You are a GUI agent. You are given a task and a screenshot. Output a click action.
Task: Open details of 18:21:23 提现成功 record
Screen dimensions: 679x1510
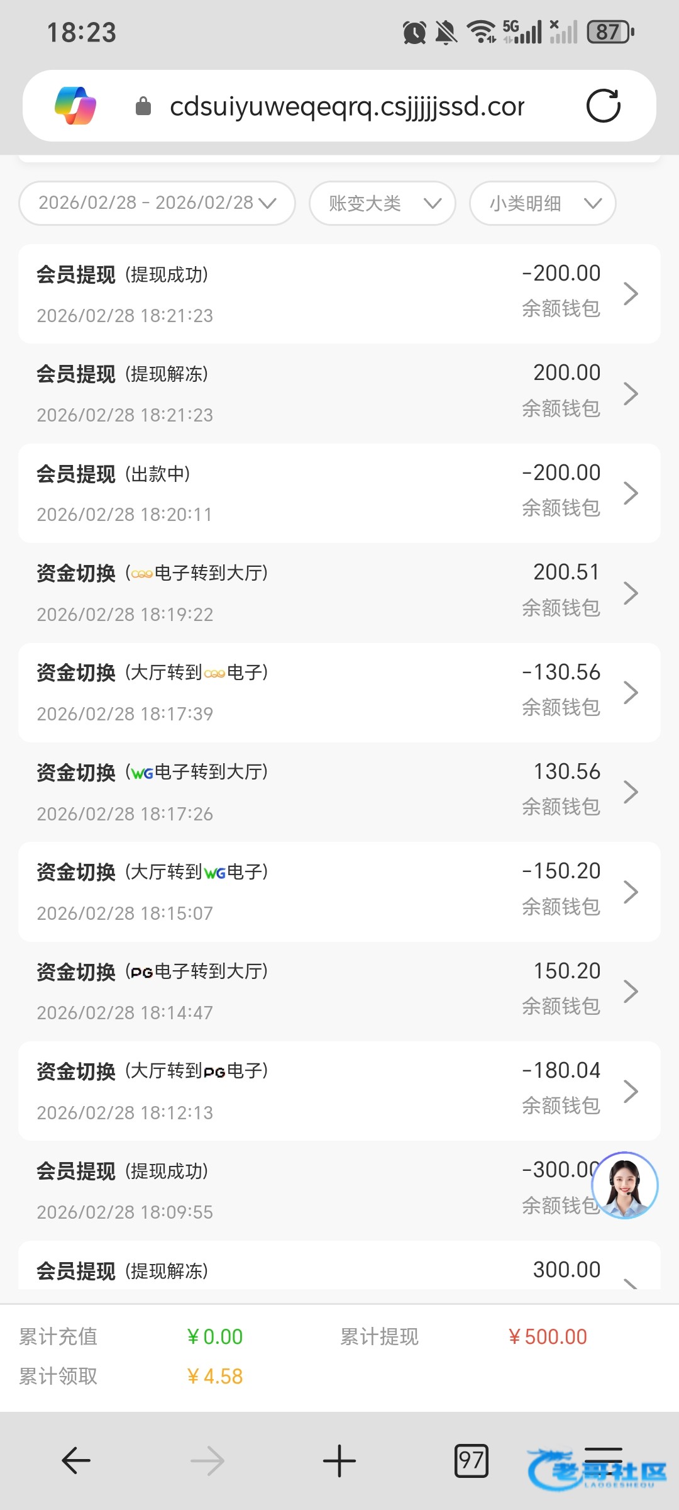[339, 294]
